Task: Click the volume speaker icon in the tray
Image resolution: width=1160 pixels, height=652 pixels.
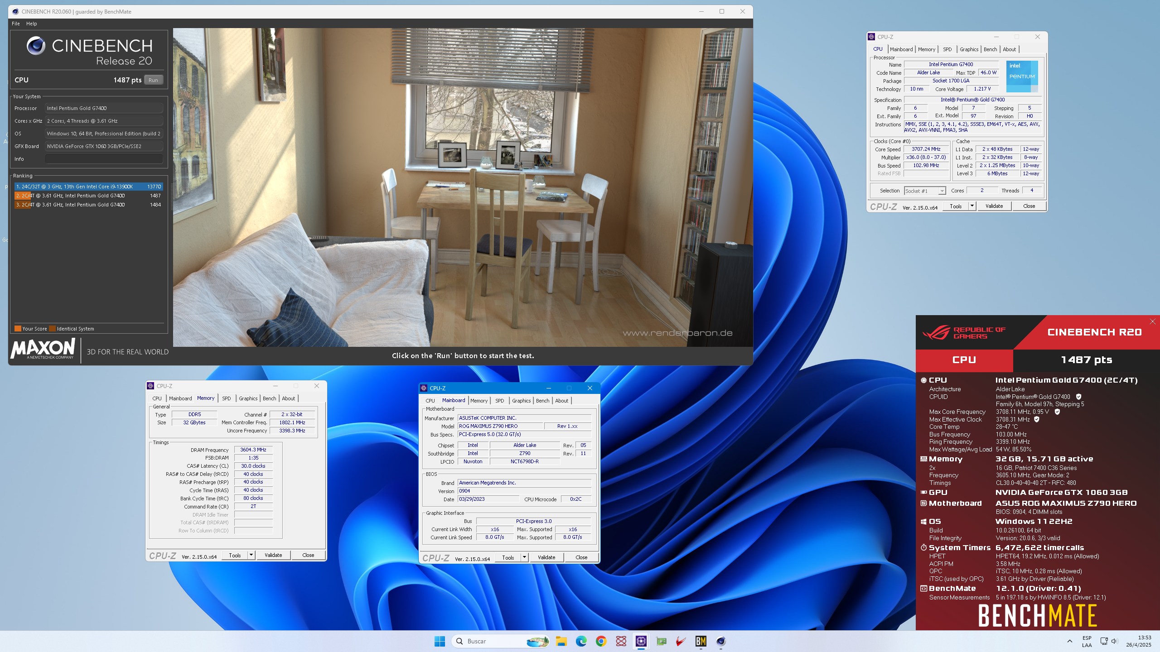Action: click(1115, 641)
